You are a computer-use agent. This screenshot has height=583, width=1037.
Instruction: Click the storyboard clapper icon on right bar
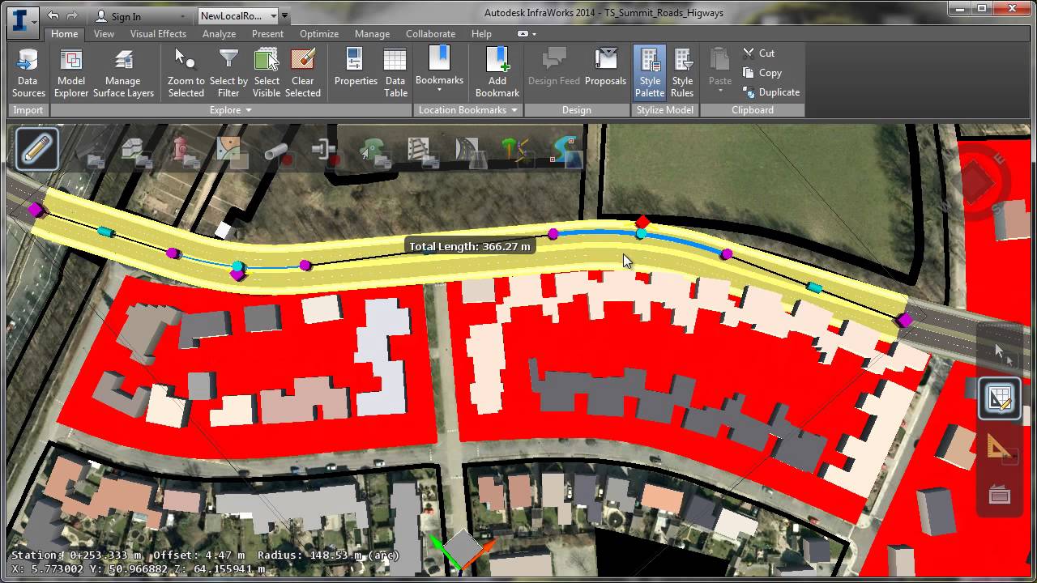pyautogui.click(x=1000, y=494)
